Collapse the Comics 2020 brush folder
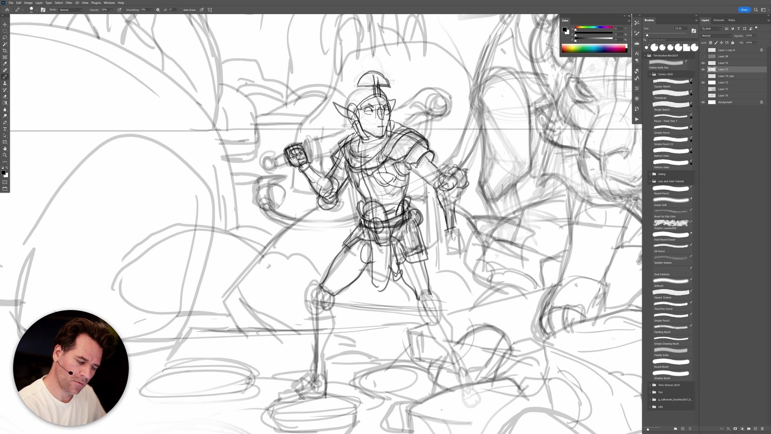The height and width of the screenshot is (434, 771). coord(650,74)
